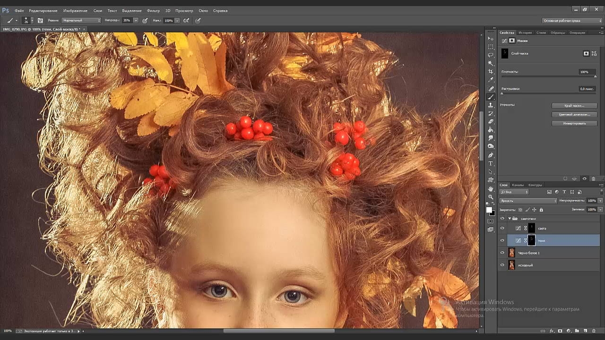
Task: Create new adjustment layer icon
Action: pyautogui.click(x=569, y=331)
